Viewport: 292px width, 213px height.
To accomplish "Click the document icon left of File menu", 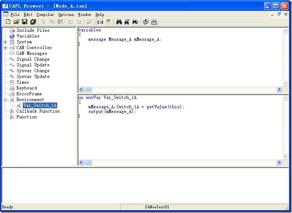I will pyautogui.click(x=6, y=14).
